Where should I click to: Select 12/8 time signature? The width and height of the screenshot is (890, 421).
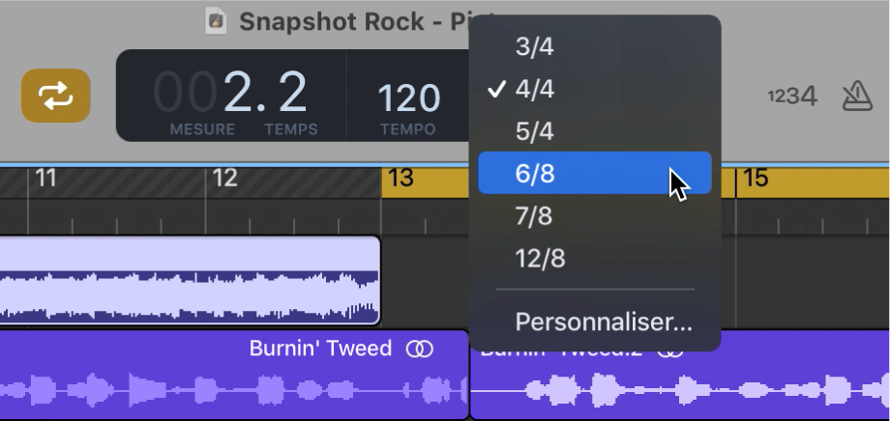(x=540, y=259)
